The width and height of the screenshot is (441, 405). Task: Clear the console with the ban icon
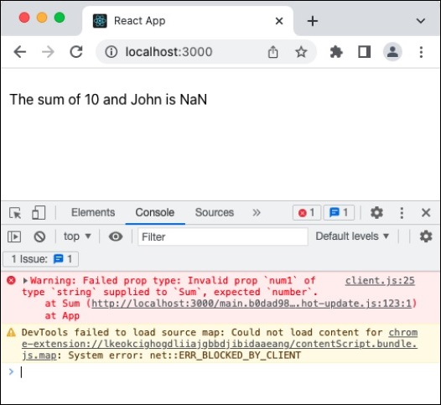pos(39,236)
